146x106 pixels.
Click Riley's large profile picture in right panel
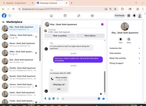coord(125,27)
